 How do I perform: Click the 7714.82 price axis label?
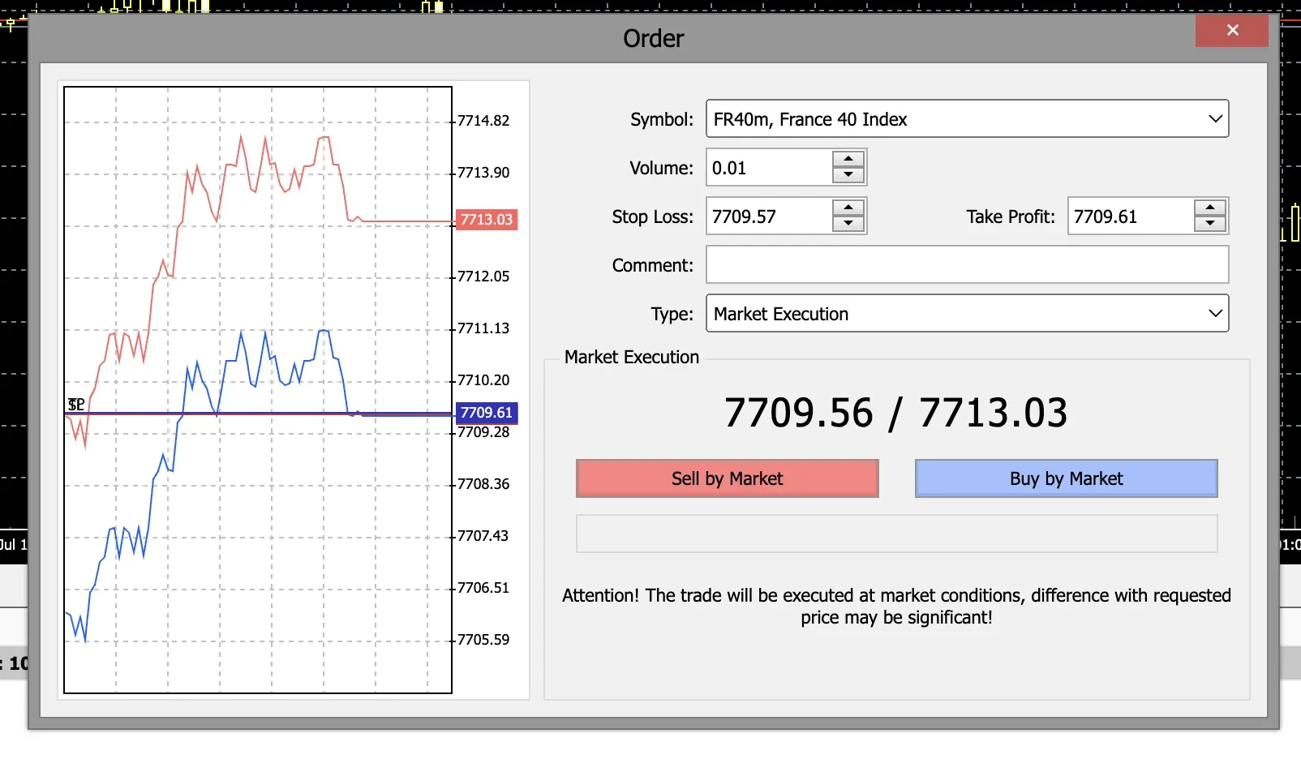483,121
